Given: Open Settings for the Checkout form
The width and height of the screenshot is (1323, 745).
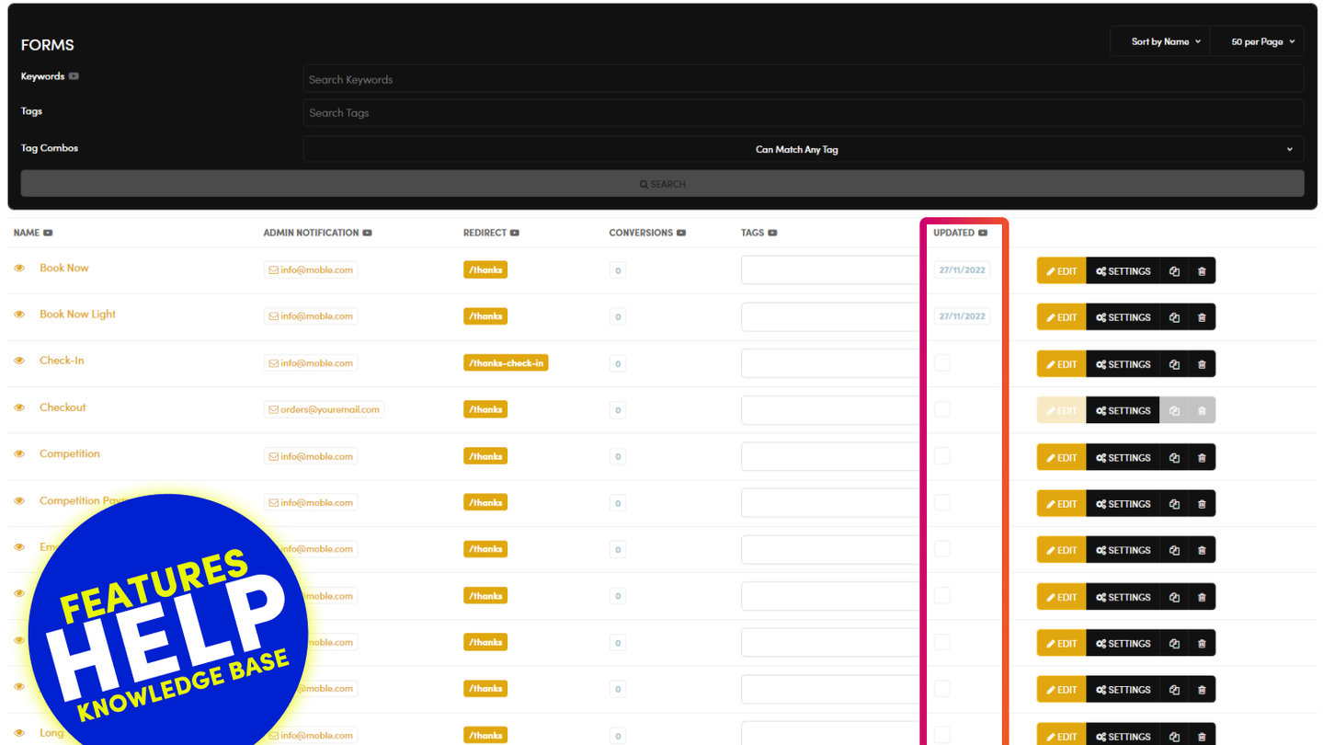Looking at the screenshot, I should 1123,410.
